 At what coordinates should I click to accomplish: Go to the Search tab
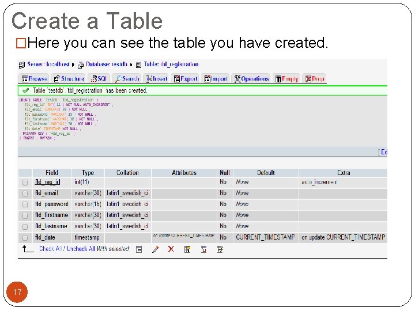(x=127, y=78)
